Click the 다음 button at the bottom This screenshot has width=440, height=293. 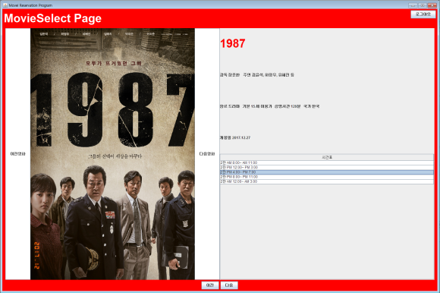coord(229,285)
